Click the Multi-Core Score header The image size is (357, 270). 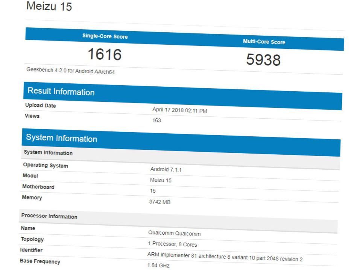264,42
